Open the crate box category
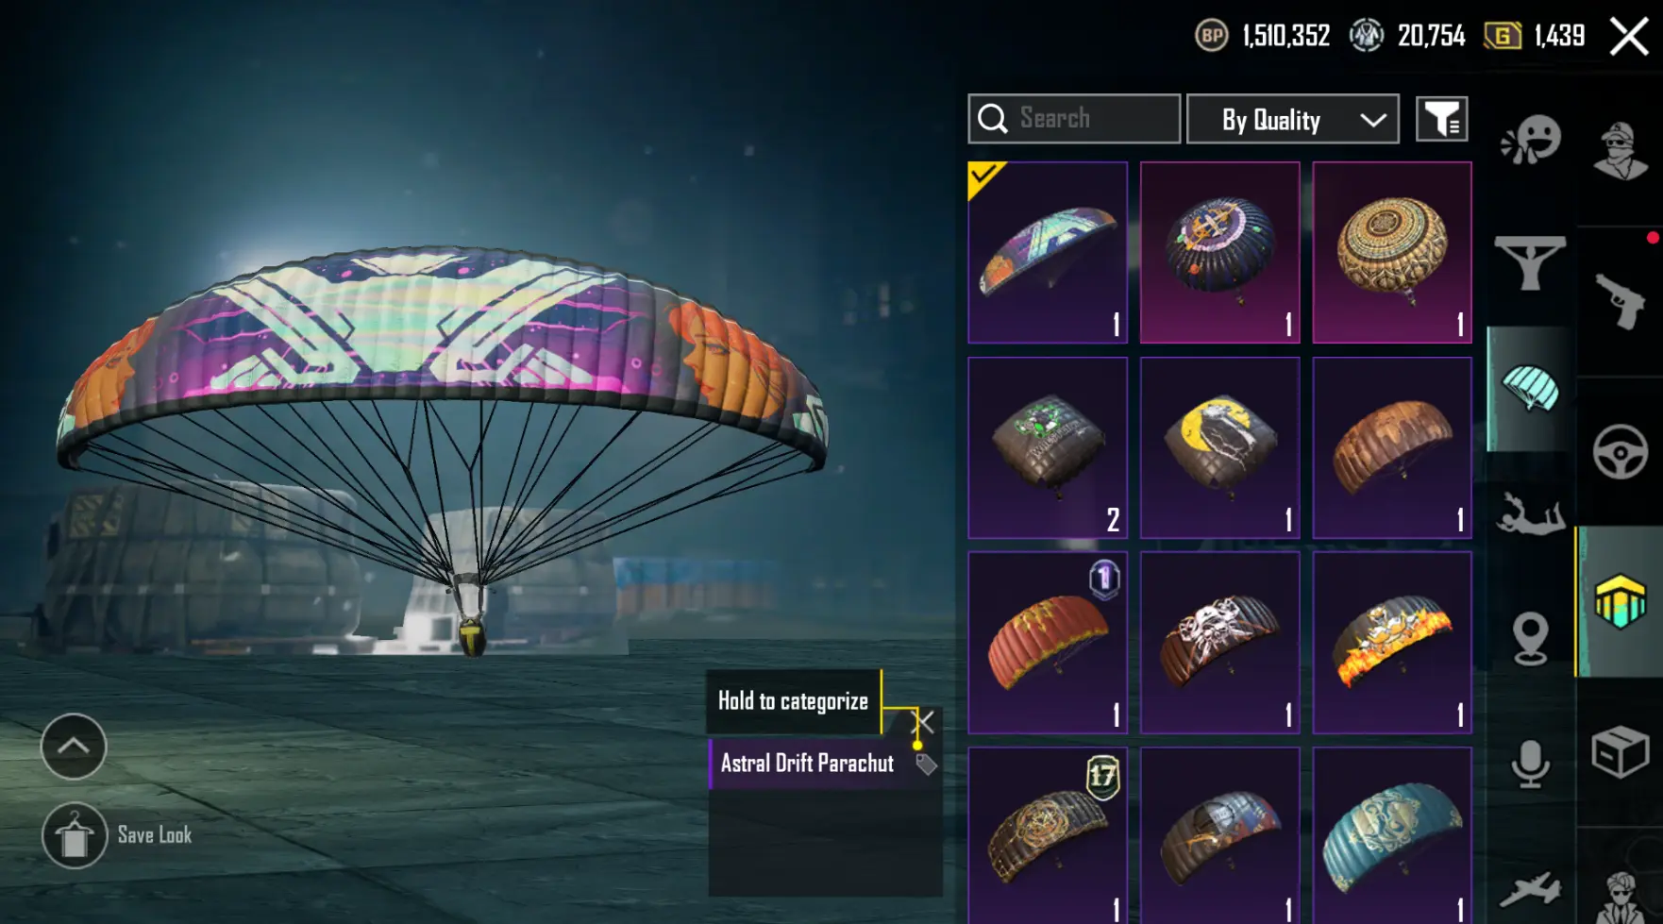Viewport: 1663px width, 924px height. click(1620, 752)
